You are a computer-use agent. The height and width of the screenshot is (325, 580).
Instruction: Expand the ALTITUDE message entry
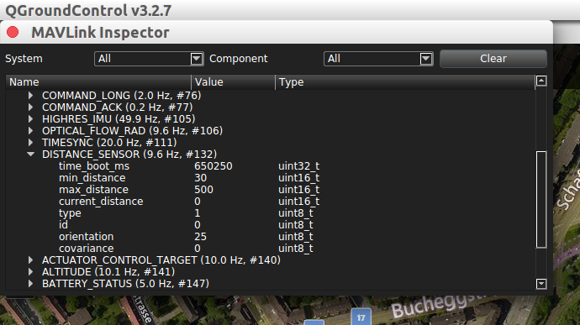click(31, 272)
